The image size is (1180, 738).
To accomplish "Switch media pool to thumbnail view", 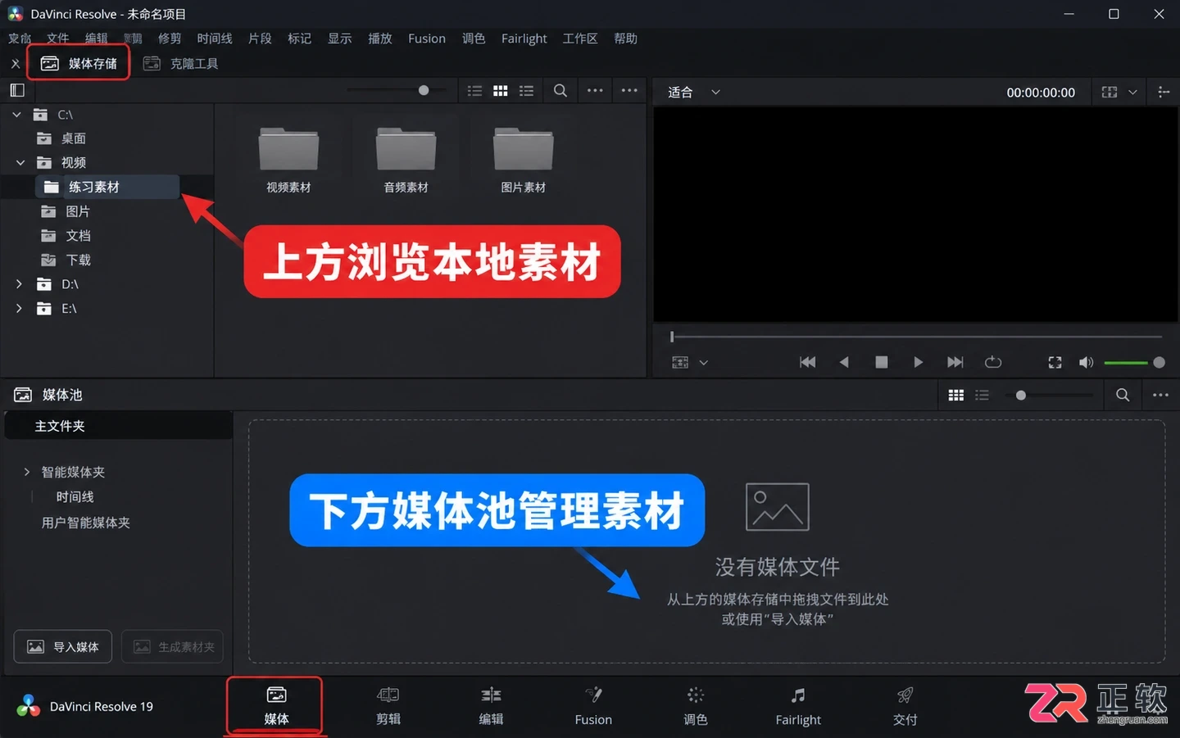I will coord(956,395).
